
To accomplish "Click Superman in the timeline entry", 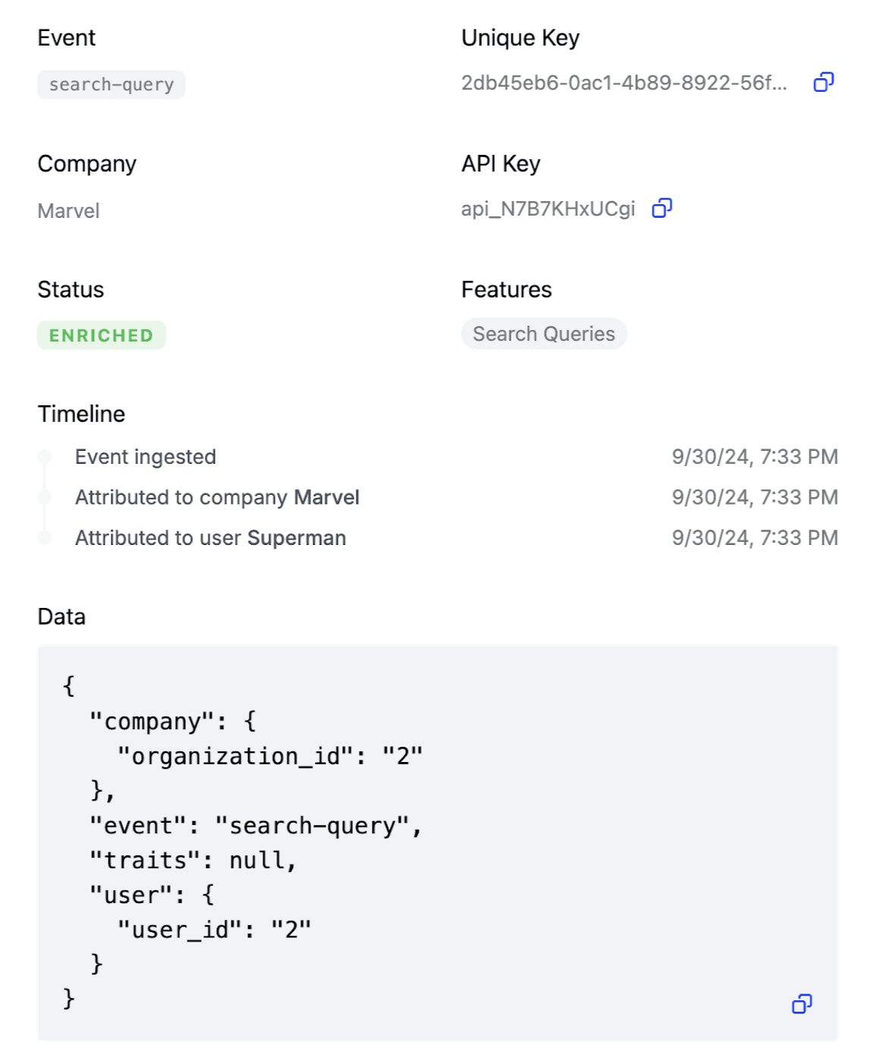I will pos(296,537).
